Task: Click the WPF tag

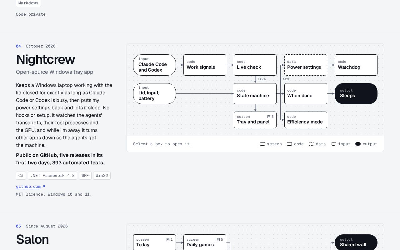Action: click(x=85, y=176)
